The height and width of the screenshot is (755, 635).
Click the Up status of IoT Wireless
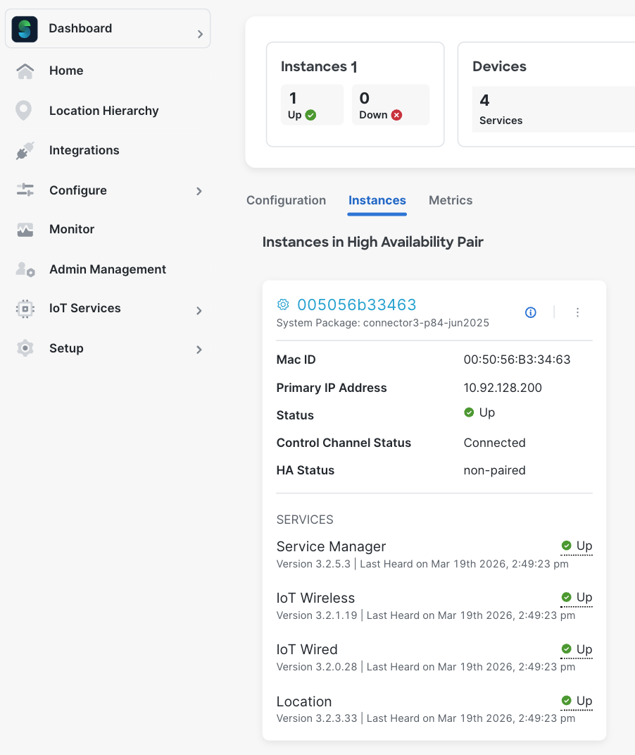coord(577,597)
